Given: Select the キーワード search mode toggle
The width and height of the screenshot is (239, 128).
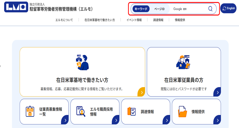Looking at the screenshot, I should [141, 9].
